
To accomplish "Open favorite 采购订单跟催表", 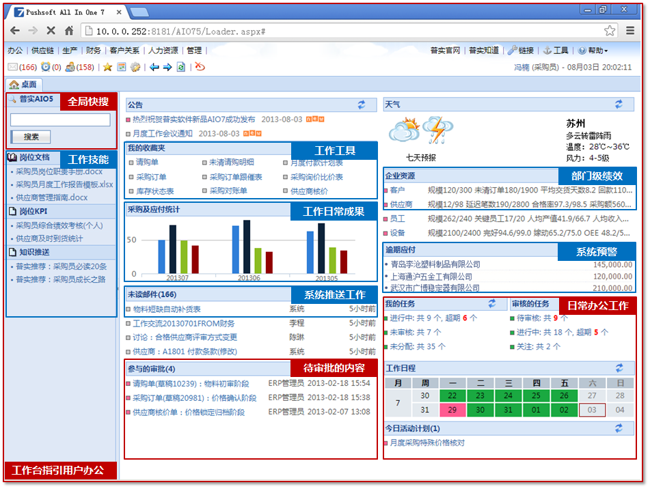I will (x=236, y=177).
